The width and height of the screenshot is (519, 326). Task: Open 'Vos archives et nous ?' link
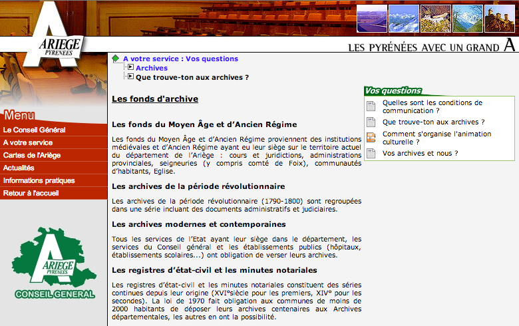click(420, 153)
